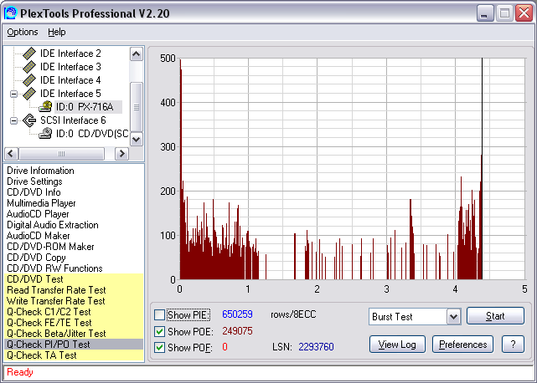This screenshot has width=537, height=383.
Task: Click the vertical scrollbar thumb in the tree
Action: pos(137,107)
